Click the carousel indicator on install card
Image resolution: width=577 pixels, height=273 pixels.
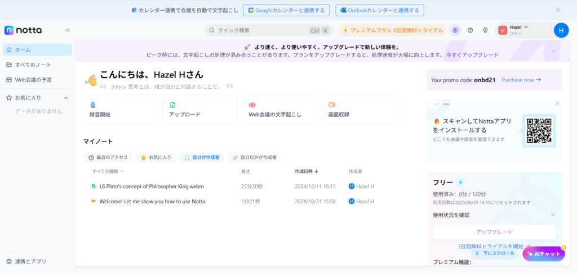[442, 104]
